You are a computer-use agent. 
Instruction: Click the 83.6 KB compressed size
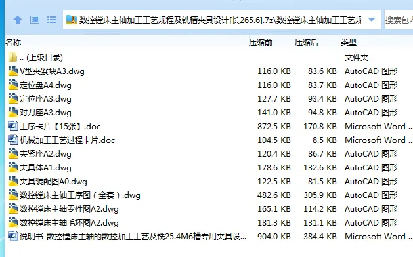pyautogui.click(x=322, y=71)
